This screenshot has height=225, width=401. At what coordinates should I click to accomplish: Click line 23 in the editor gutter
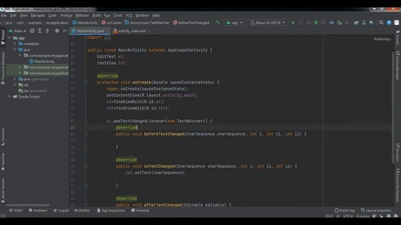73,127
